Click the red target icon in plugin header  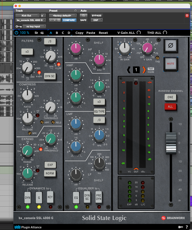coord(187,15)
